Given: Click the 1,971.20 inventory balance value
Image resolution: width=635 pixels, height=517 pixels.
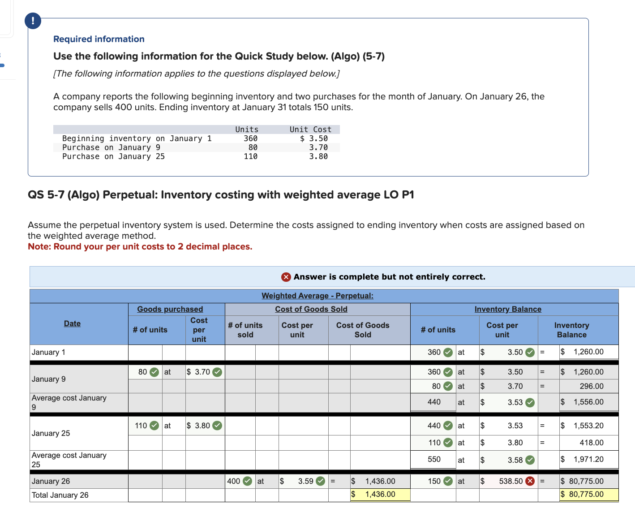Looking at the screenshot, I should [588, 459].
